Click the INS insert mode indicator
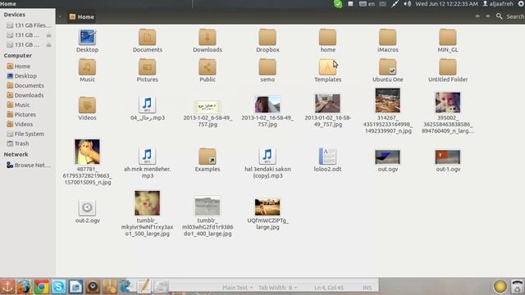This screenshot has width=525, height=295. [367, 288]
